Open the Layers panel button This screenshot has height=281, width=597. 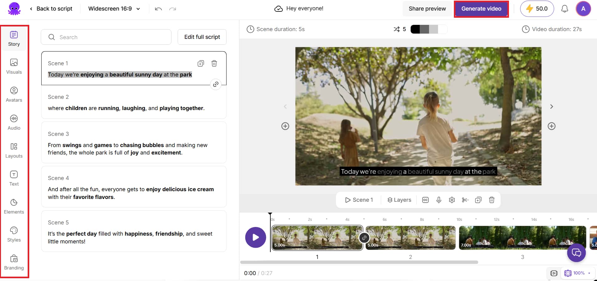(x=399, y=200)
